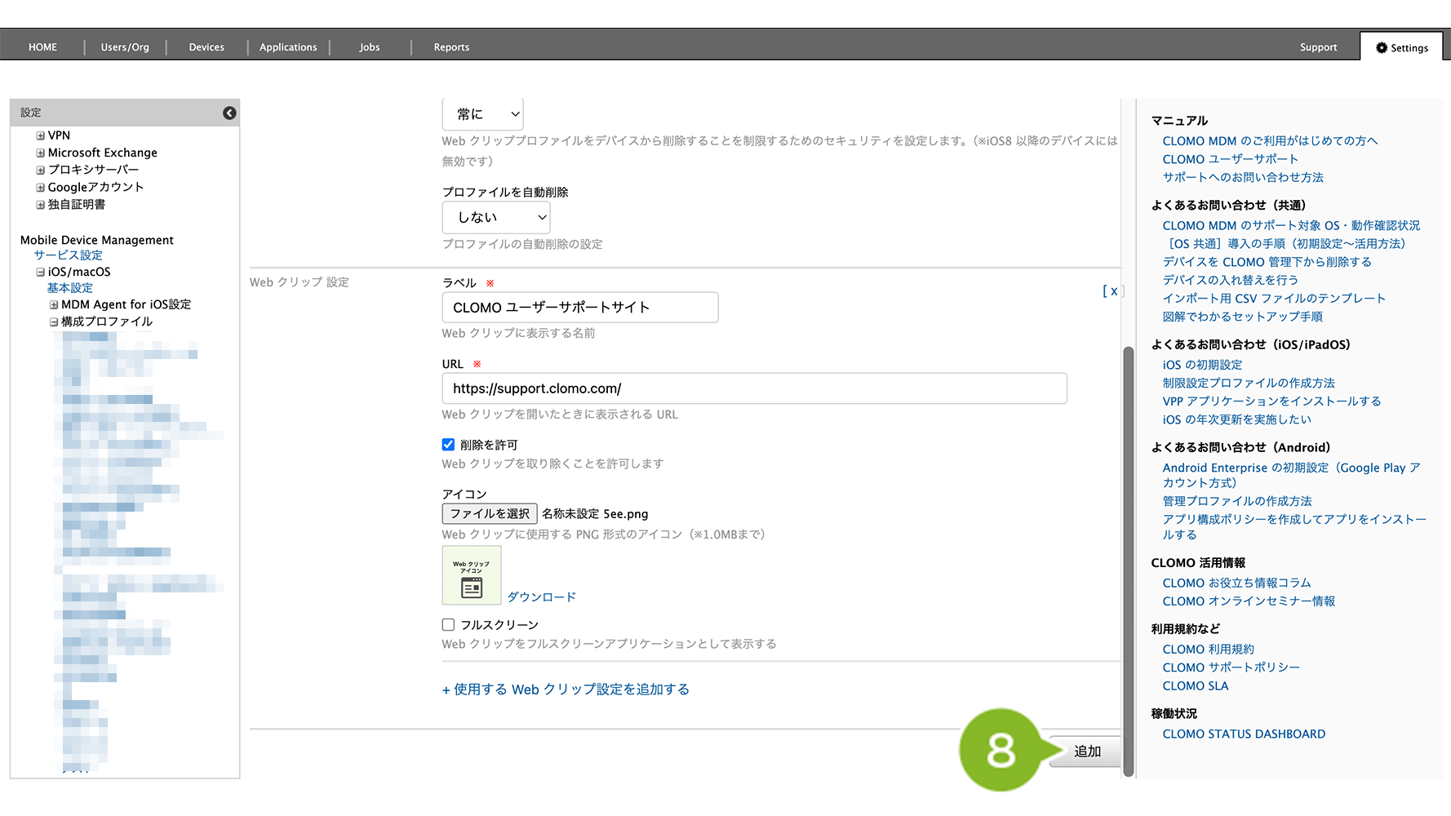Open the プロファイルを自動削除 dropdown

point(496,218)
